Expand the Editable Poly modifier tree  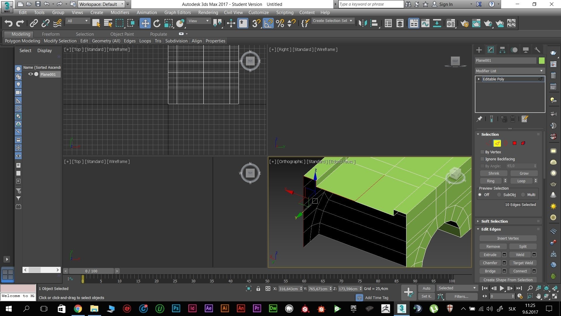(479, 79)
